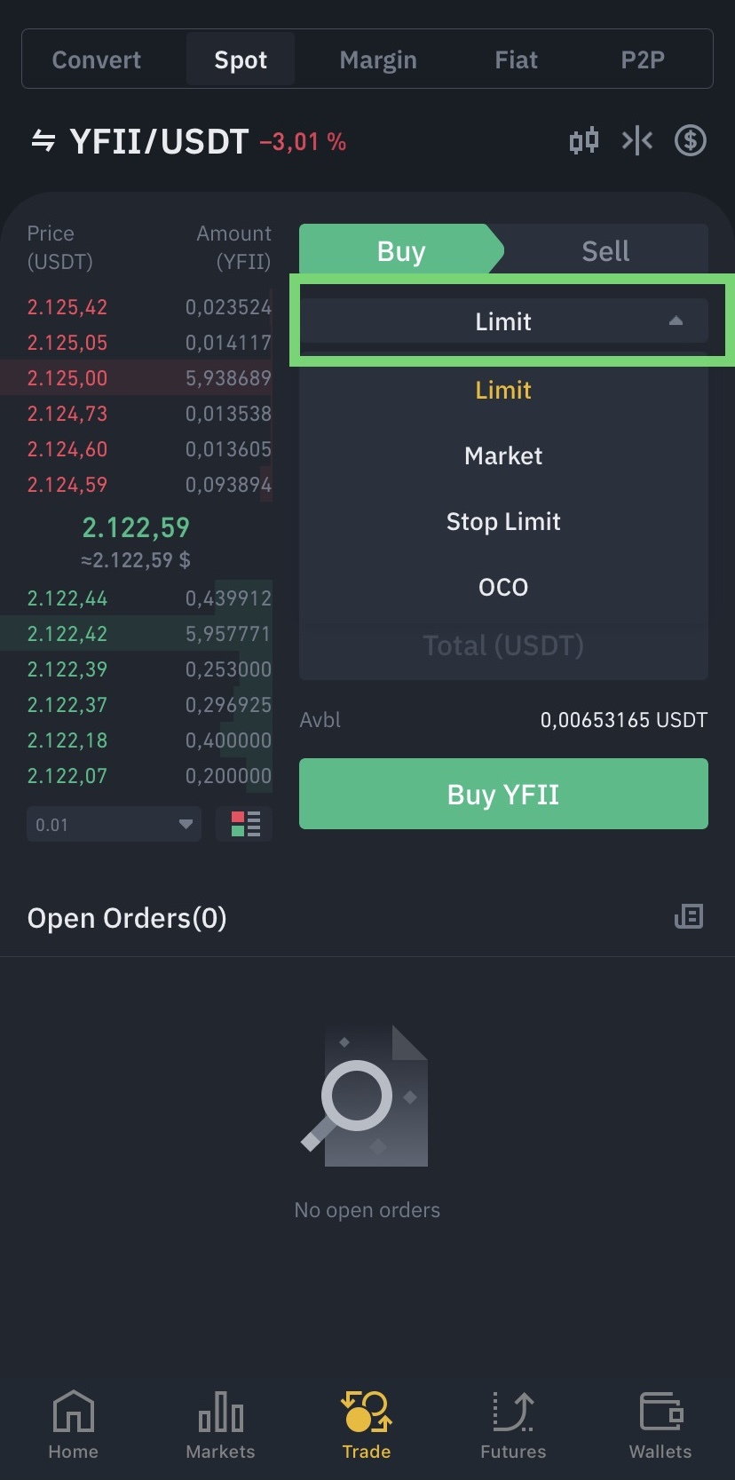The image size is (735, 1480).
Task: Select the 2.125,00 ask price row
Action: pyautogui.click(x=137, y=377)
